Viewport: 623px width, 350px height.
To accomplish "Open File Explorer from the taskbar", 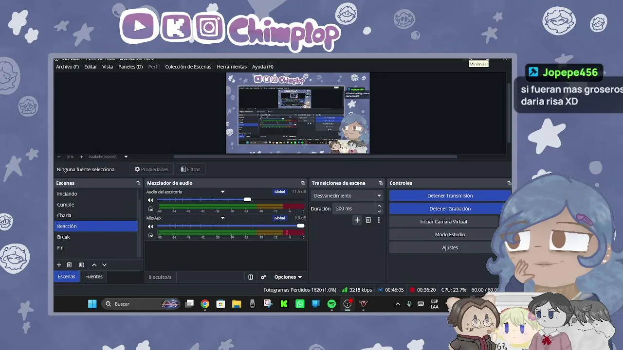I will point(237,304).
